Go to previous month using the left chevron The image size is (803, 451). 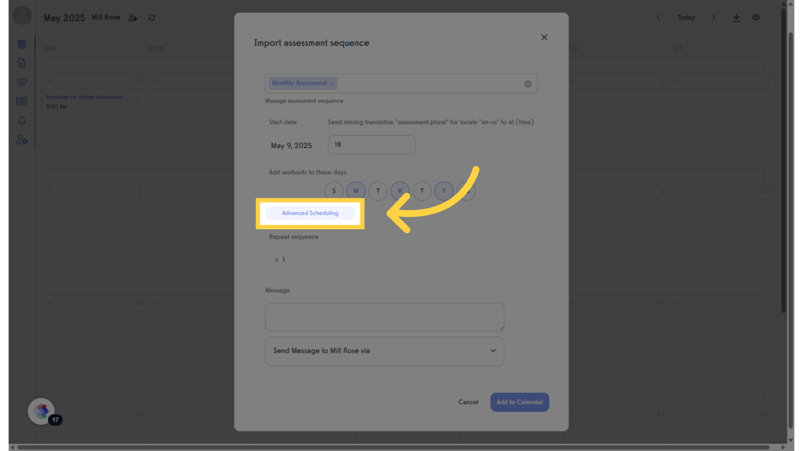pyautogui.click(x=658, y=18)
